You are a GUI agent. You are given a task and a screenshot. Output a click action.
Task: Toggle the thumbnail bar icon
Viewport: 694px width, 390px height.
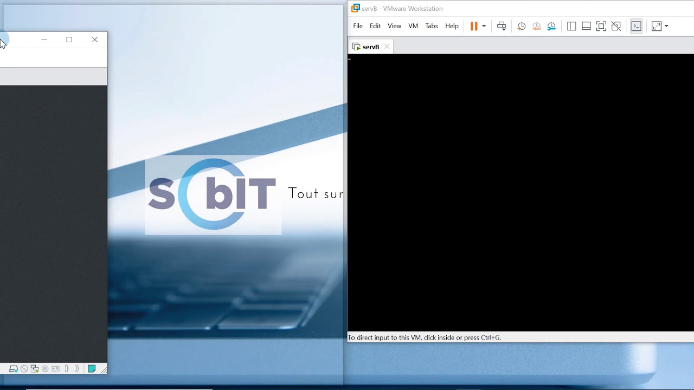586,26
